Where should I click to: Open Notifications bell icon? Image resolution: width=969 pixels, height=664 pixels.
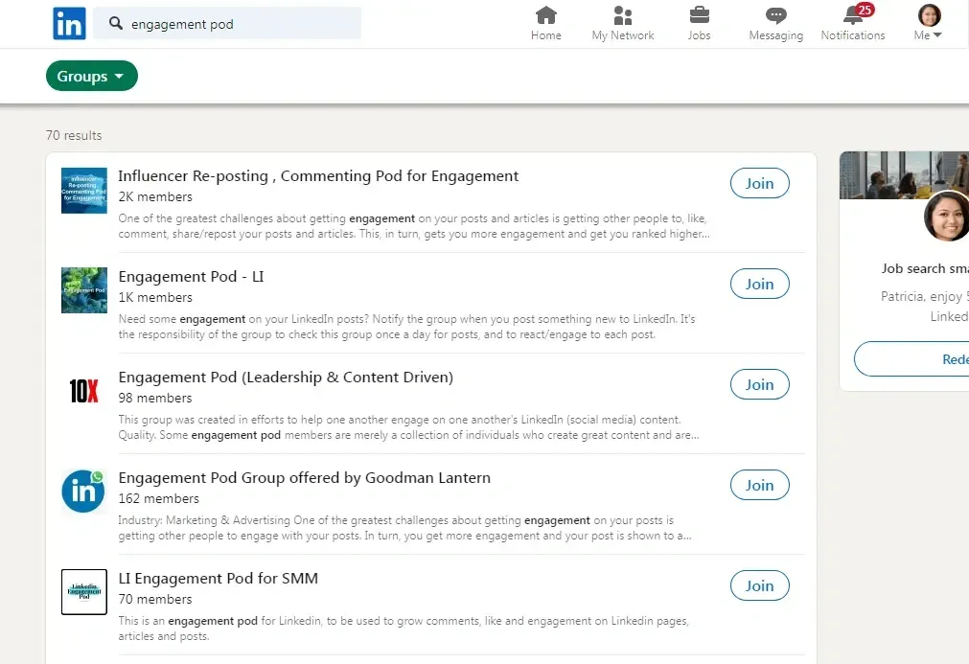853,16
